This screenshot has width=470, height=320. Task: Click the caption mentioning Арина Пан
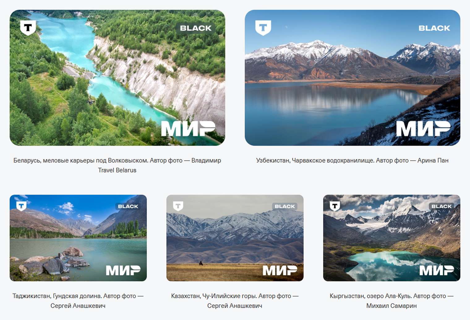tap(352, 160)
